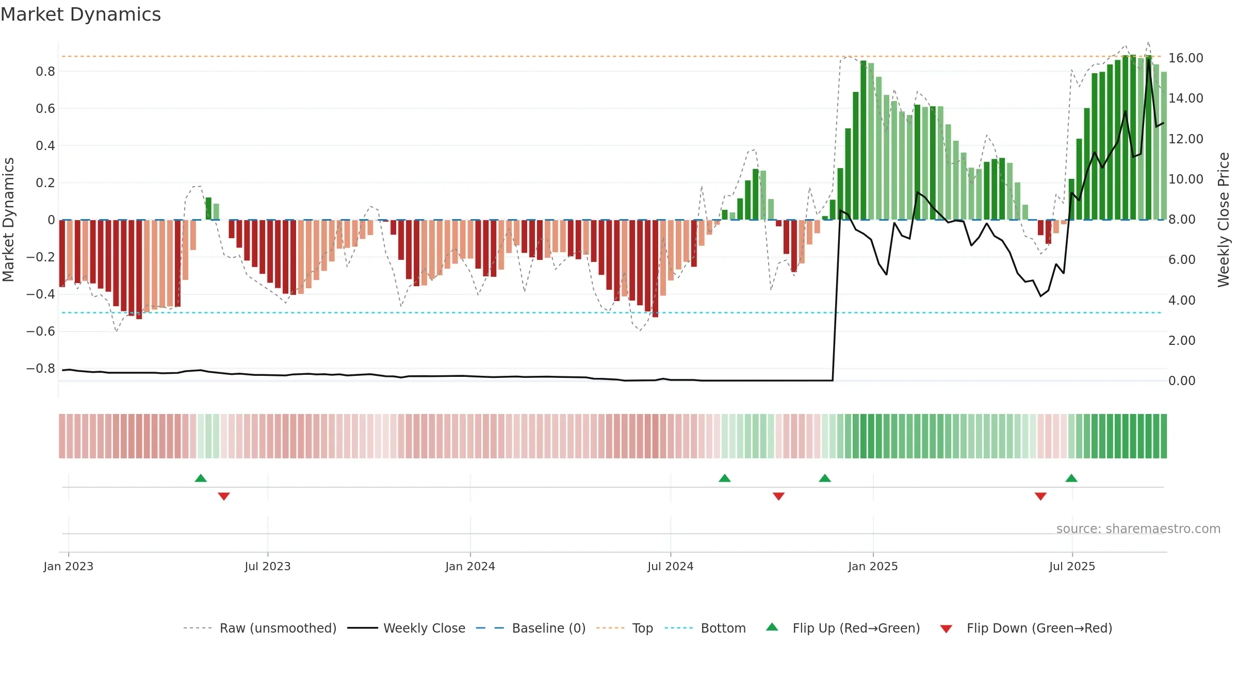The width and height of the screenshot is (1238, 696).
Task: Click the 16.00 right-axis price label
Action: 1186,58
